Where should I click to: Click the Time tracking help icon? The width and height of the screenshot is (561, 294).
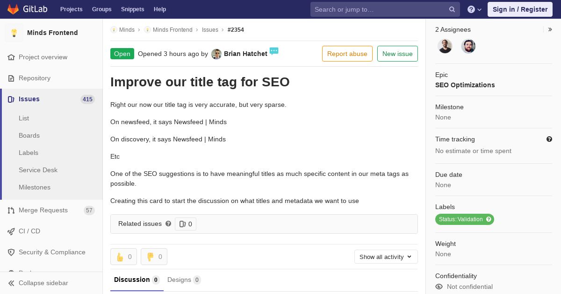click(x=549, y=139)
